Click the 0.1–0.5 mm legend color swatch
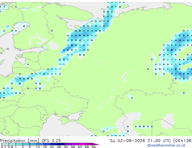The image size is (192, 148). (5, 144)
